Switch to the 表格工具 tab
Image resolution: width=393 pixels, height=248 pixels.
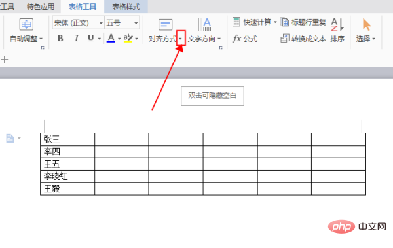pos(83,7)
